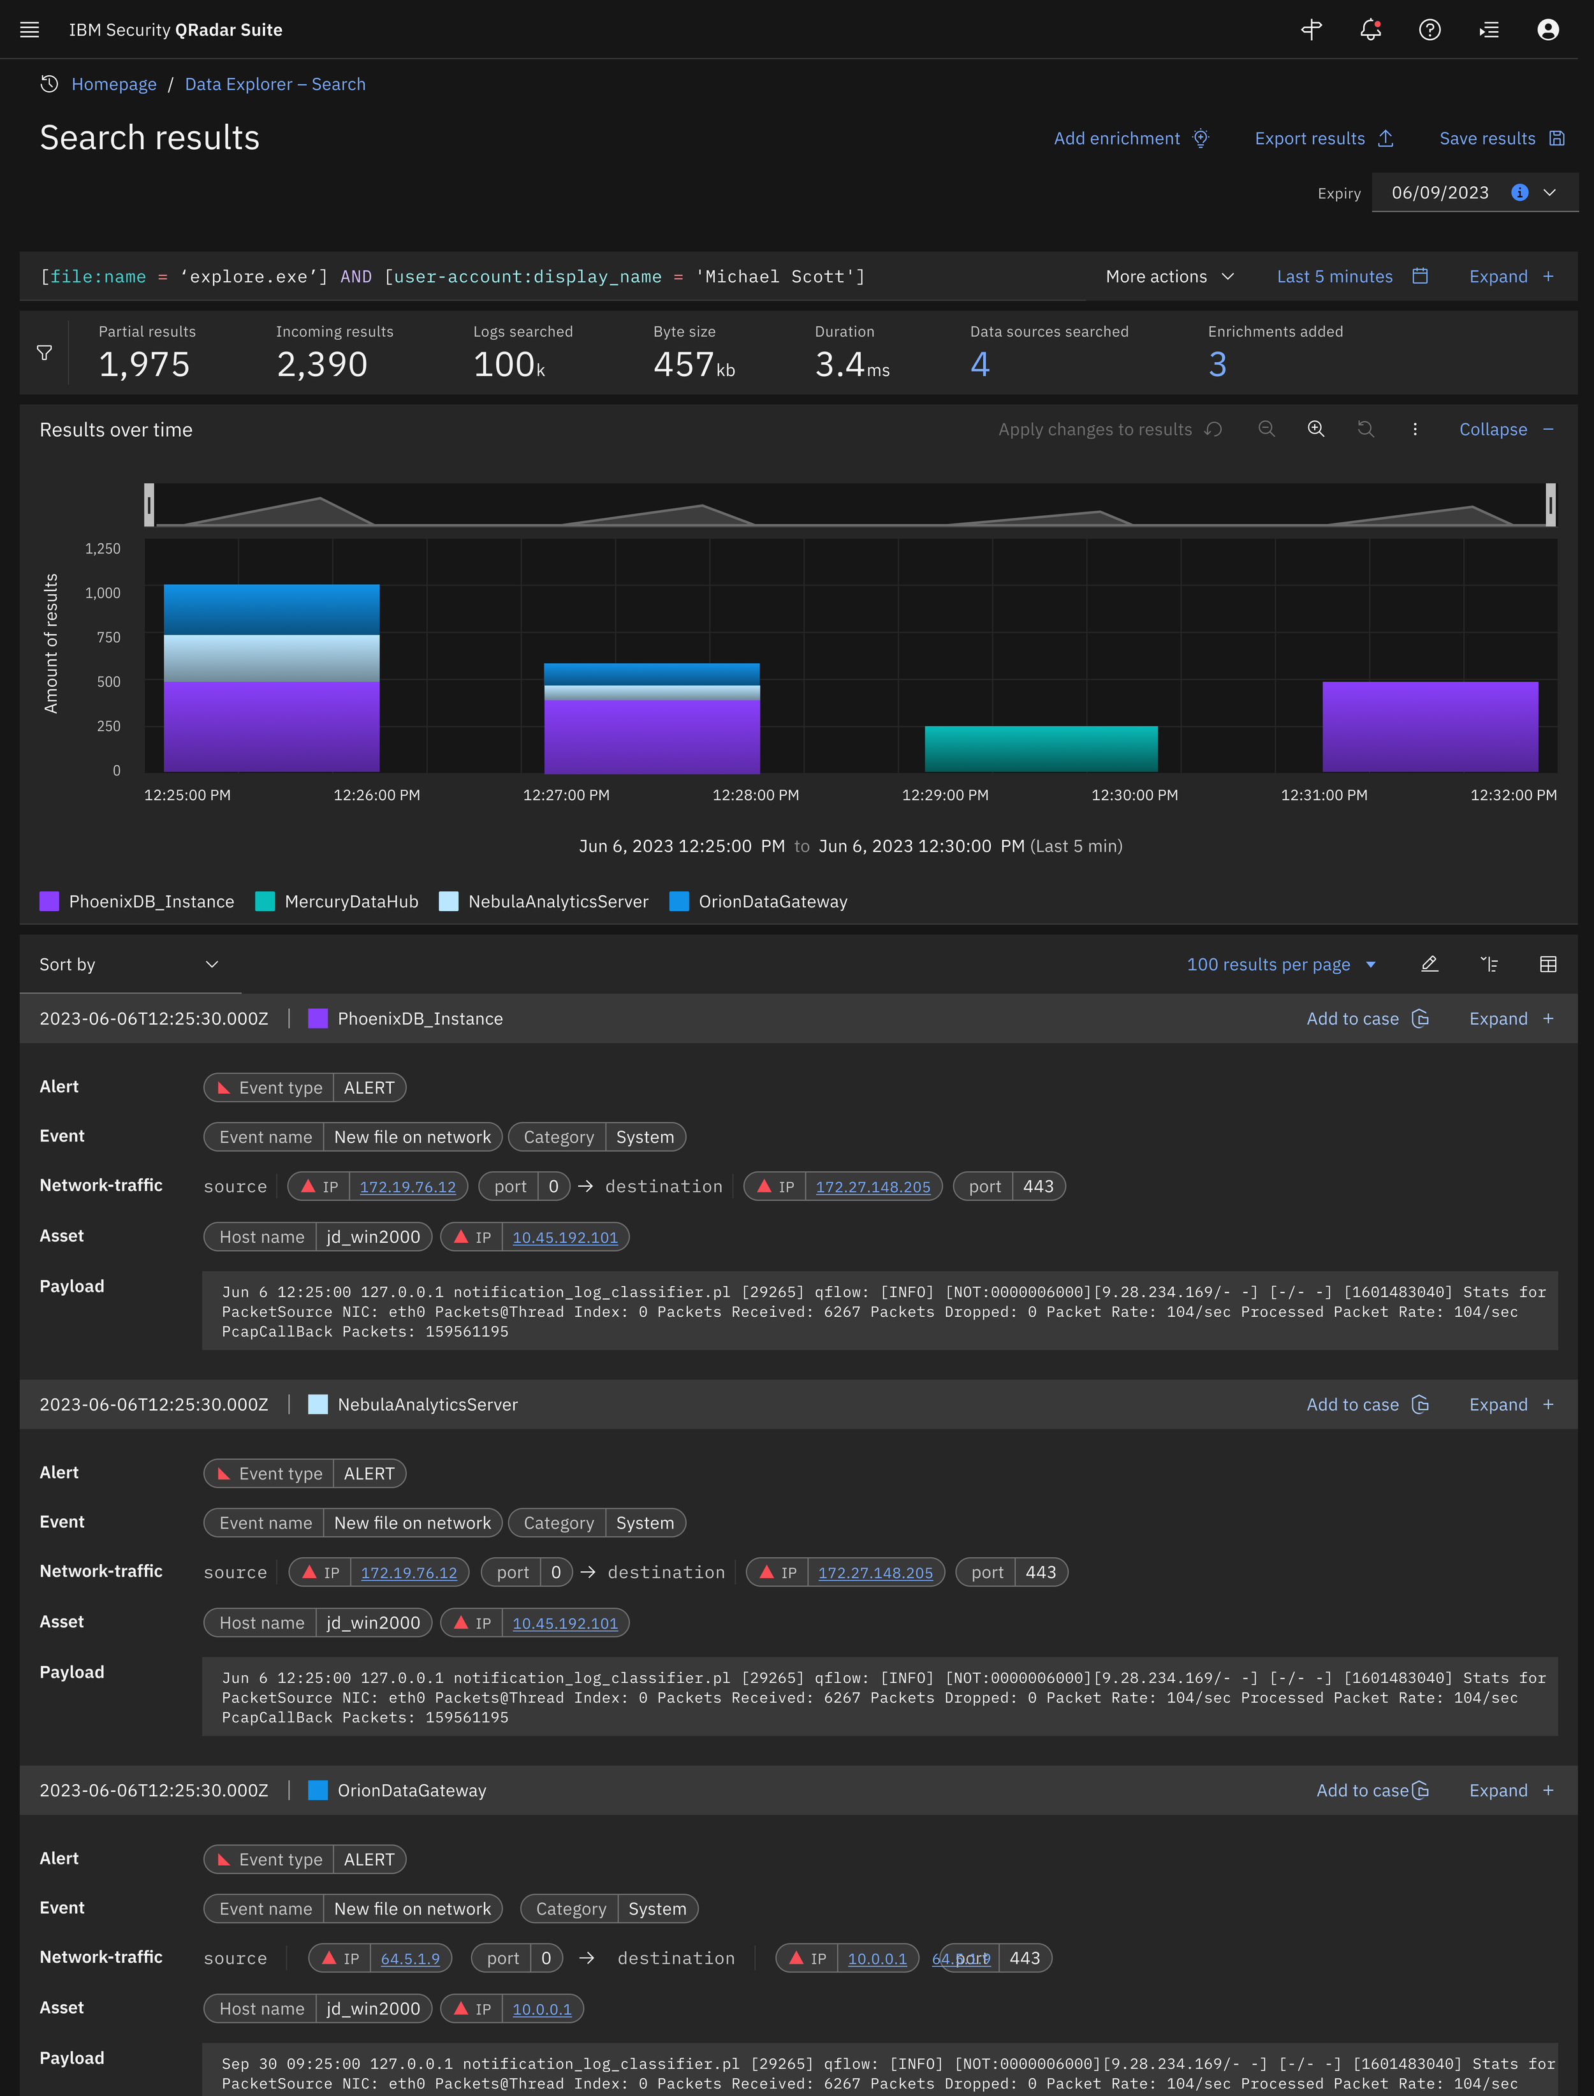
Task: Click left handle of time range slider
Action: point(149,505)
